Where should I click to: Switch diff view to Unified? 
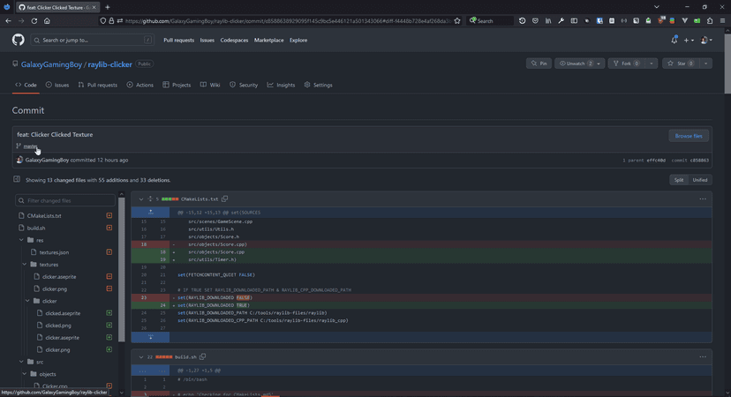[x=699, y=180]
